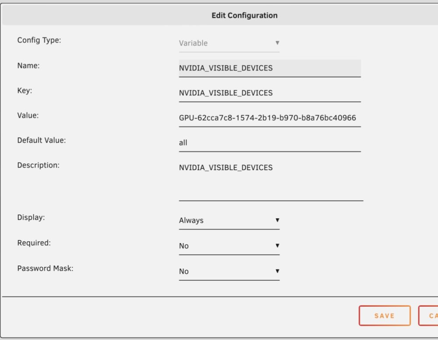Click the Description label text
Viewport: 438px width, 340px height.
pos(38,165)
